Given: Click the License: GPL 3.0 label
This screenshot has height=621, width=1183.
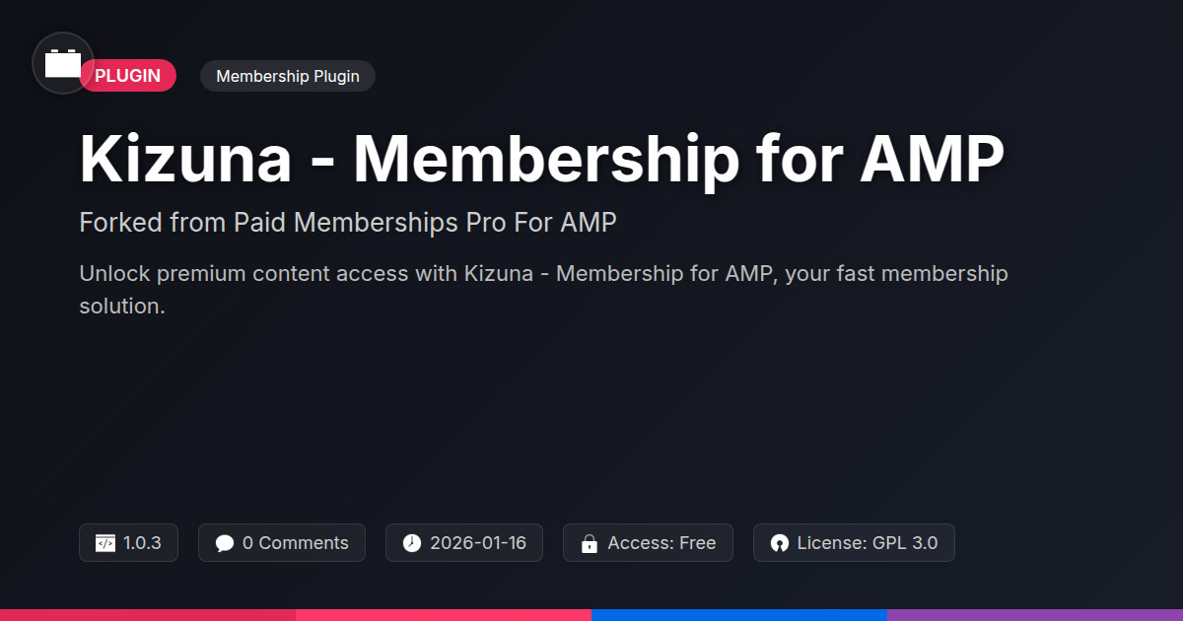Looking at the screenshot, I should pos(868,543).
